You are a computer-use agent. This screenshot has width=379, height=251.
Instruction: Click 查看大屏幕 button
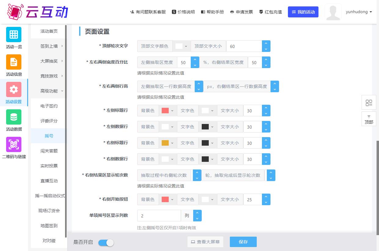pos(205,242)
